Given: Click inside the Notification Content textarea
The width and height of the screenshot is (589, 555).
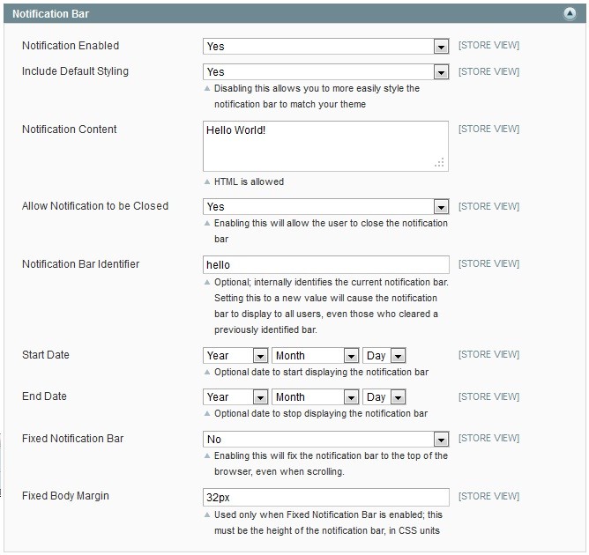Looking at the screenshot, I should click(325, 146).
